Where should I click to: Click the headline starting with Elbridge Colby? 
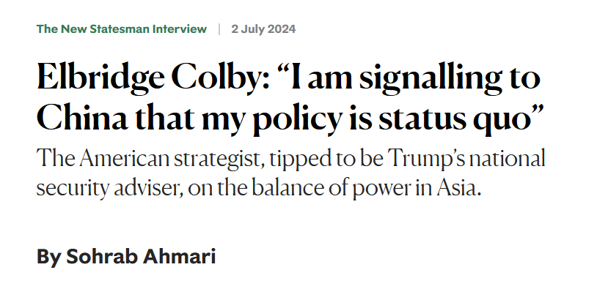click(290, 98)
